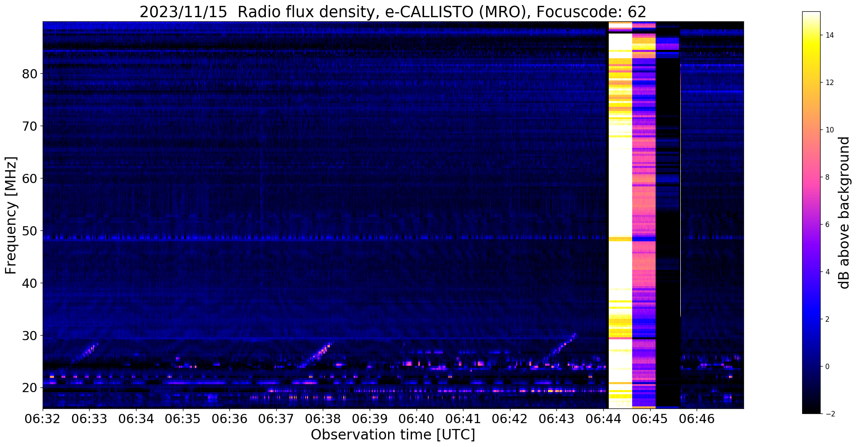Click the 70 MHz frequency tick label
The height and width of the screenshot is (447, 857).
click(29, 126)
